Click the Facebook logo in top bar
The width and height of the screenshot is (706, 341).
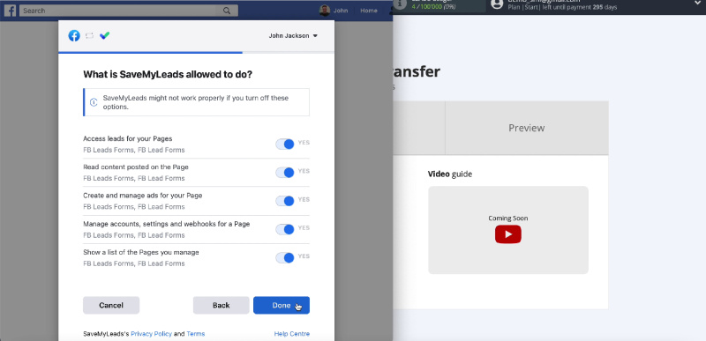[10, 11]
